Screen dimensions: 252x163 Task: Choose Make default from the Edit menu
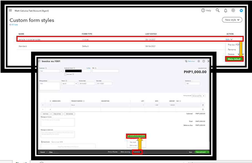pyautogui.click(x=234, y=59)
